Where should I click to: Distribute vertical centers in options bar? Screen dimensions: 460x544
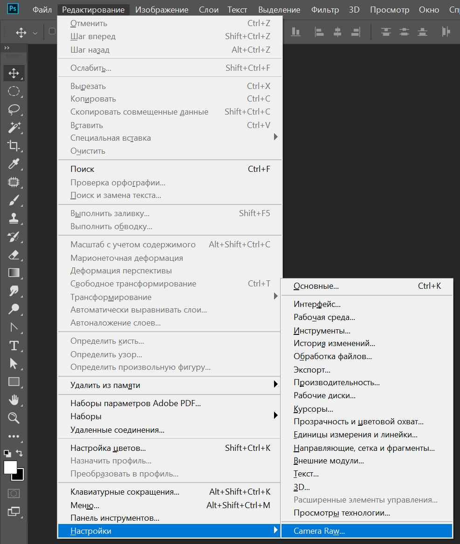404,32
